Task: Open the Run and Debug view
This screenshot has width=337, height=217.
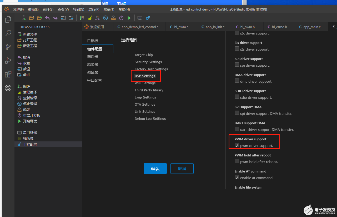Action: pyautogui.click(x=8, y=61)
